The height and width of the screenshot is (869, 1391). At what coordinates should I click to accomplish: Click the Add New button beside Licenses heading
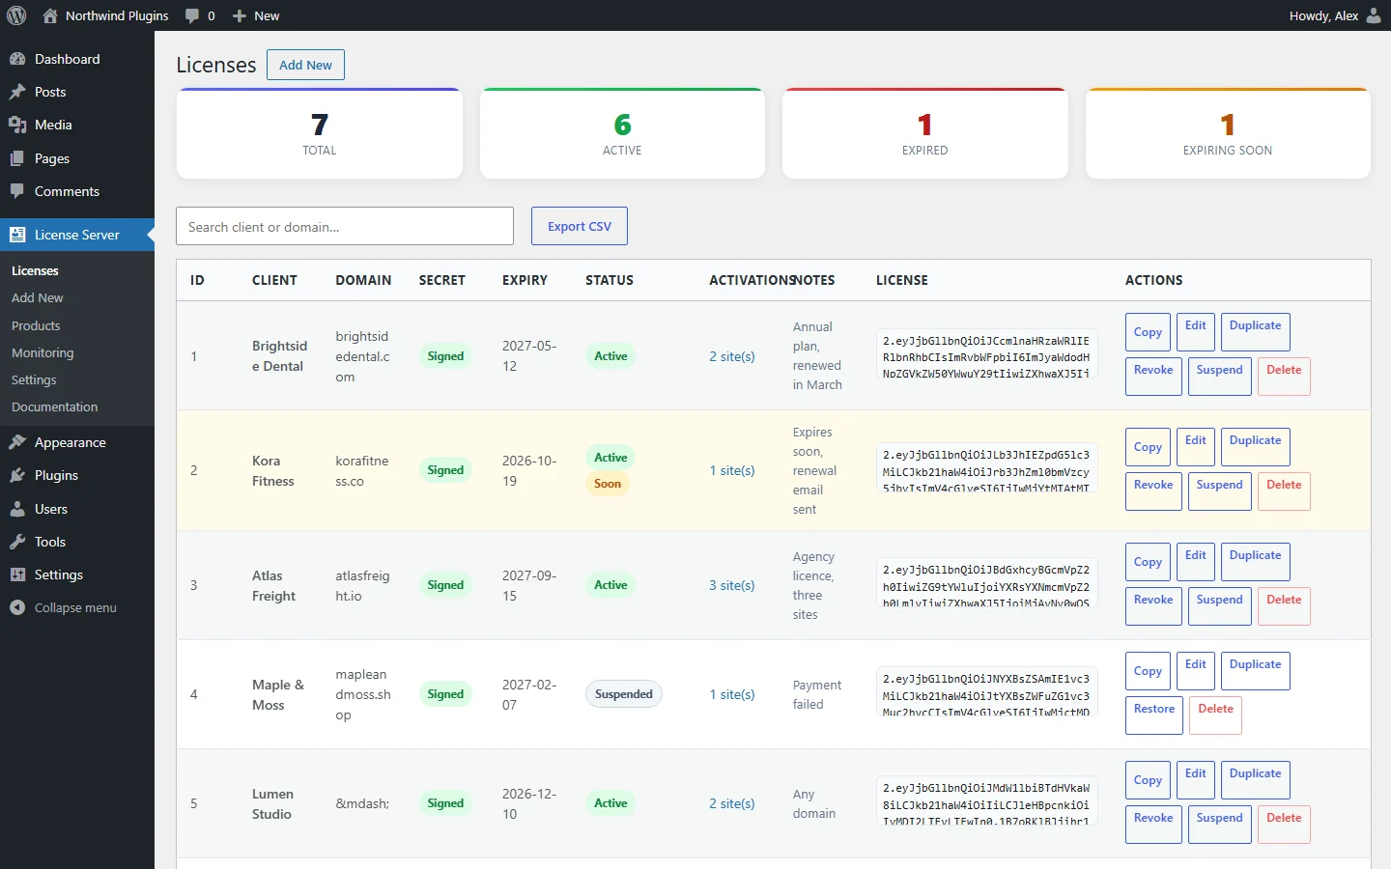pyautogui.click(x=305, y=65)
